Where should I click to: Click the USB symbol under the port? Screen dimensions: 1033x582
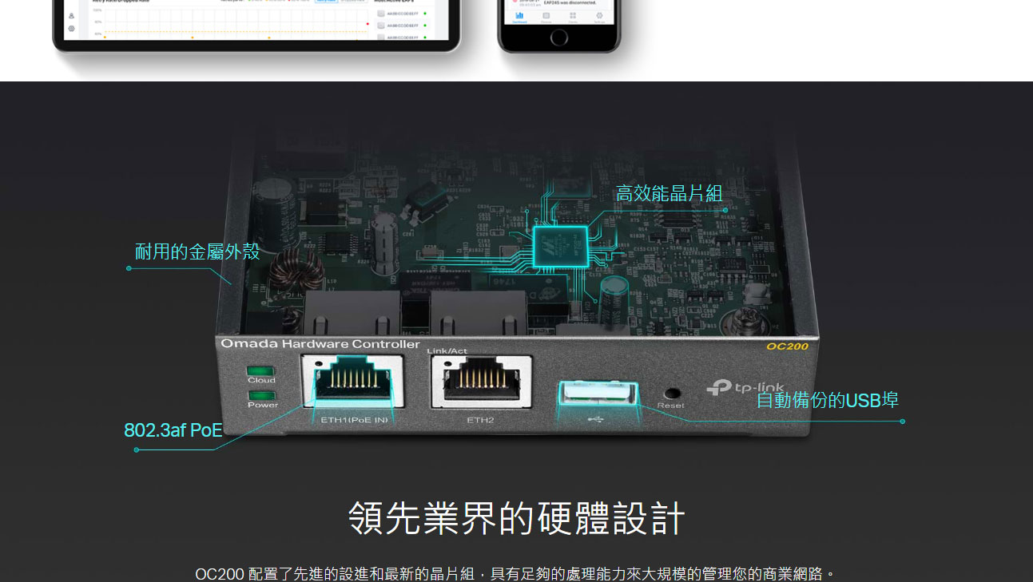(597, 418)
